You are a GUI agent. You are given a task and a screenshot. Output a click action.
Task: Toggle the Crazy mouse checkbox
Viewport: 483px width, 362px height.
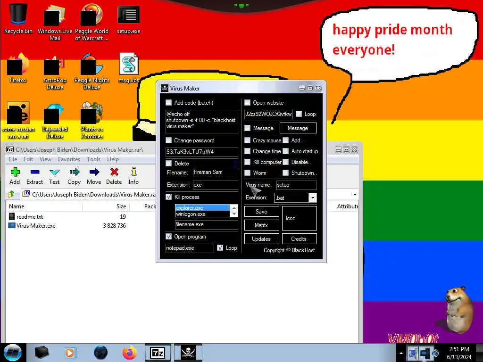247,140
